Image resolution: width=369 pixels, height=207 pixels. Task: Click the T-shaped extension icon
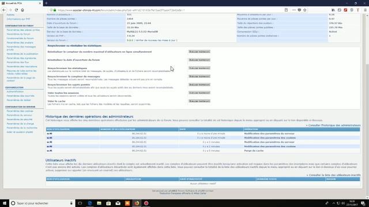pyautogui.click(x=358, y=10)
